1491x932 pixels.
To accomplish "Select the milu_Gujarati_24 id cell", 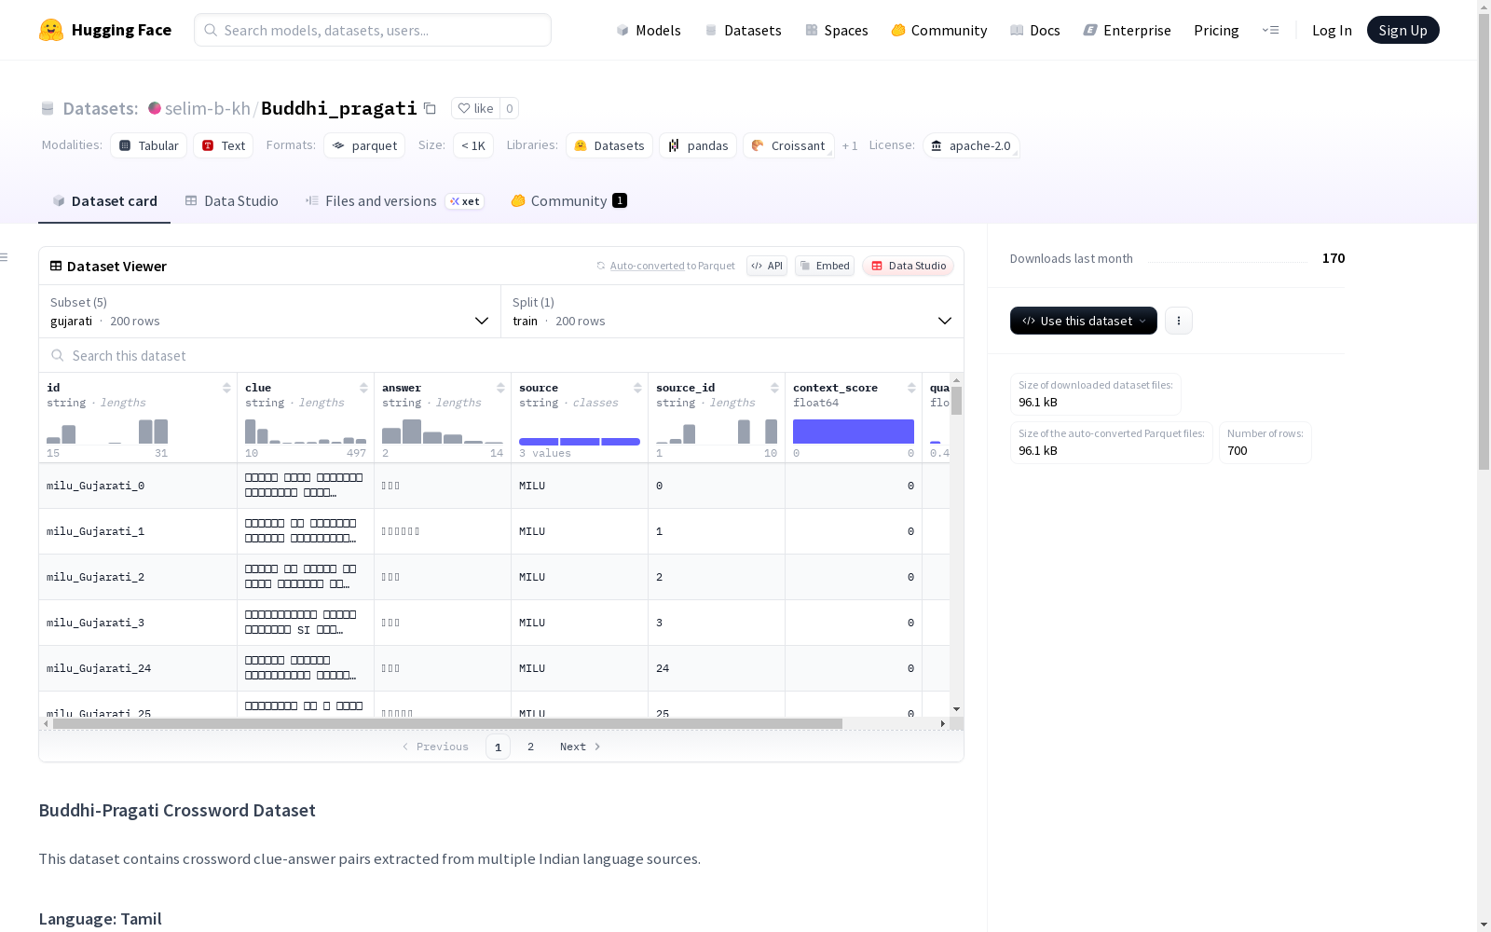I will click(138, 668).
